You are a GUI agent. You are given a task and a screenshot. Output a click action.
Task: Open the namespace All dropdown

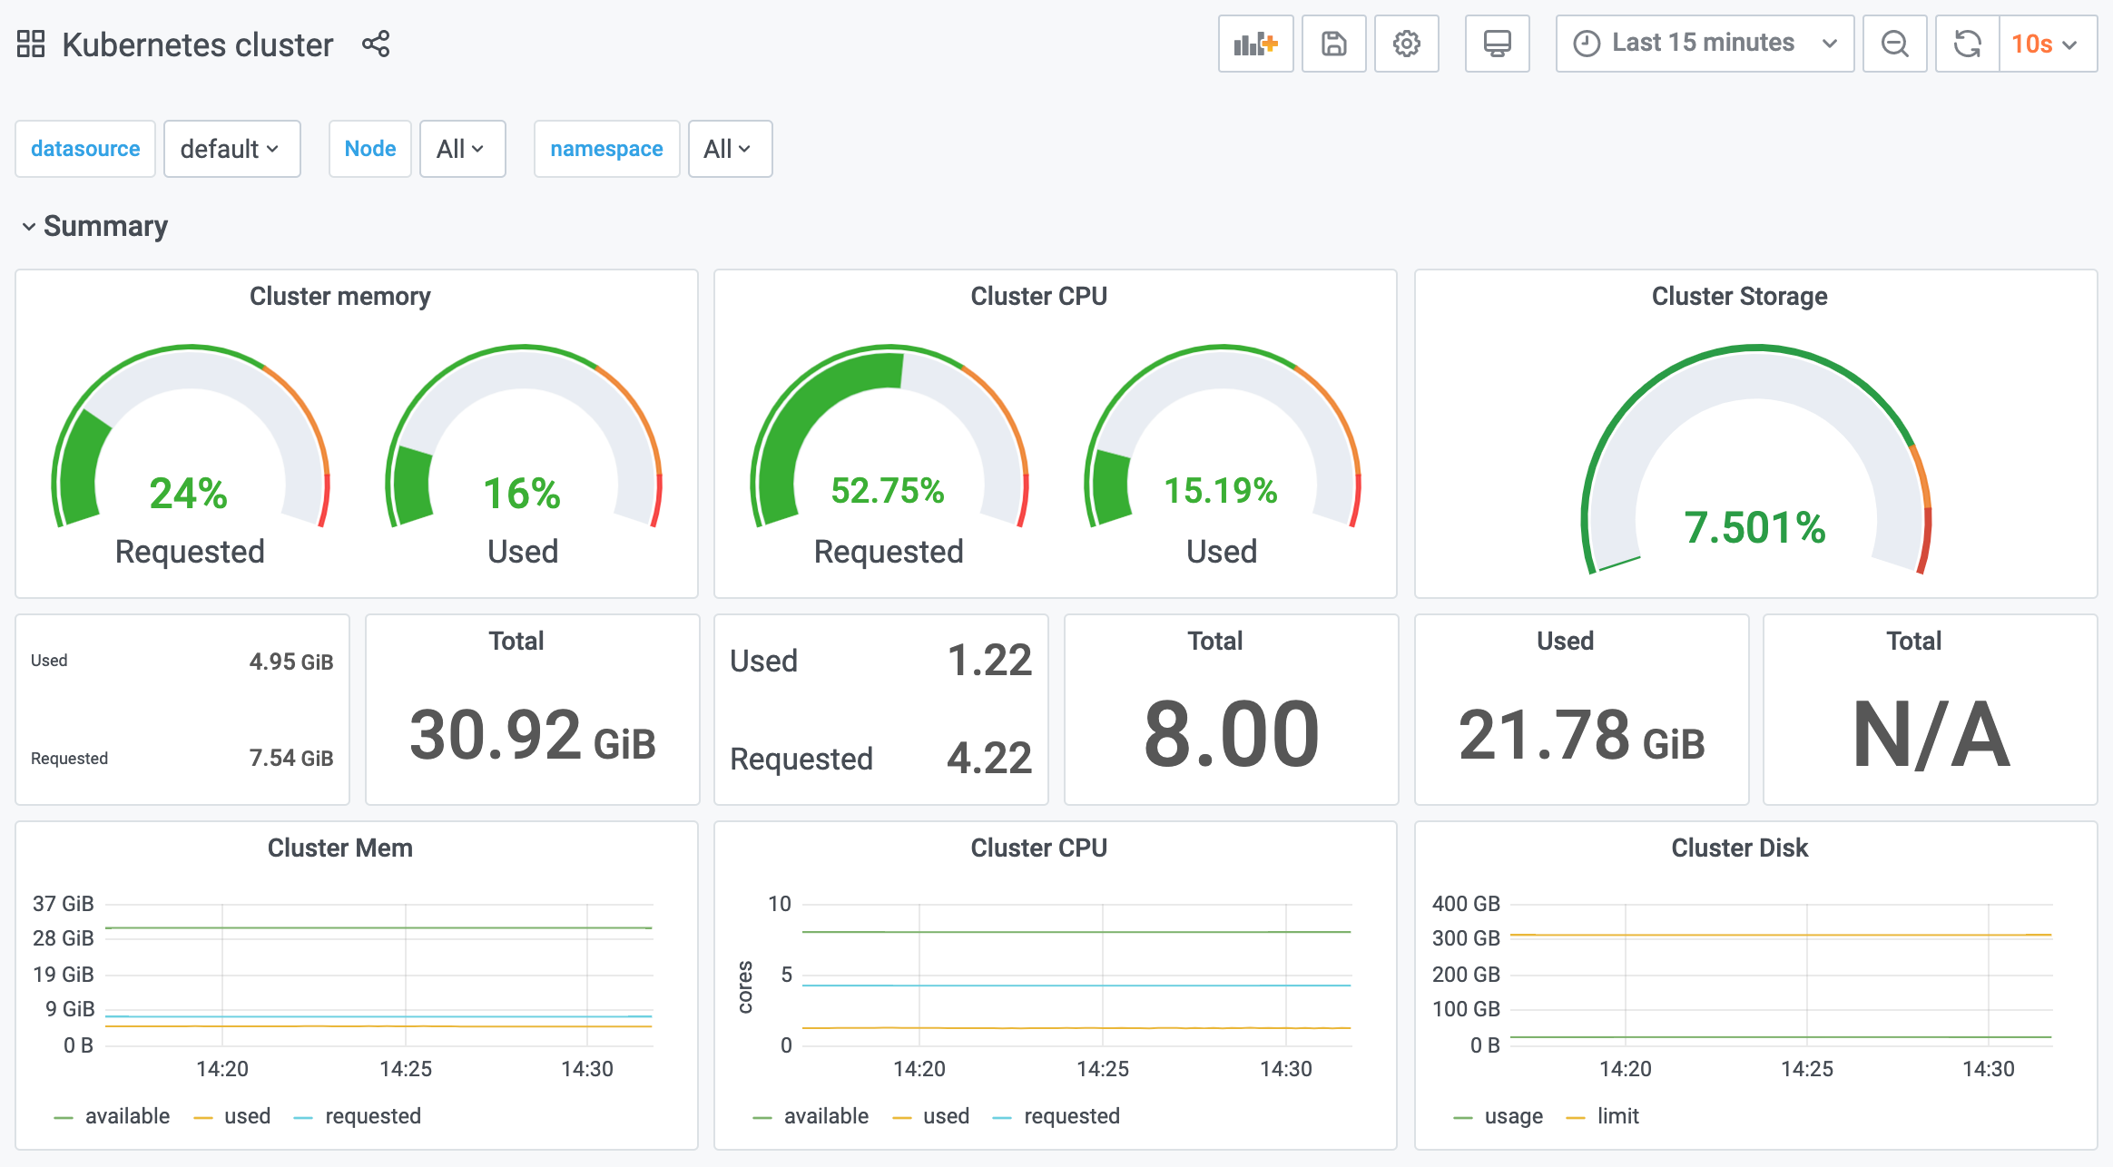(x=730, y=149)
